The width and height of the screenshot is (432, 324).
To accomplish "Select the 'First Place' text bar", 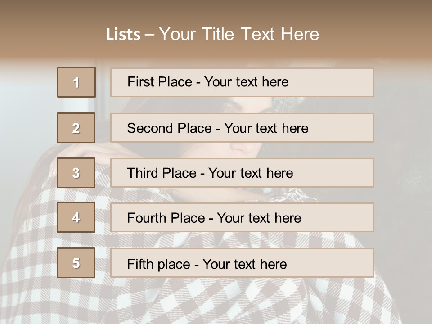I will tap(242, 82).
